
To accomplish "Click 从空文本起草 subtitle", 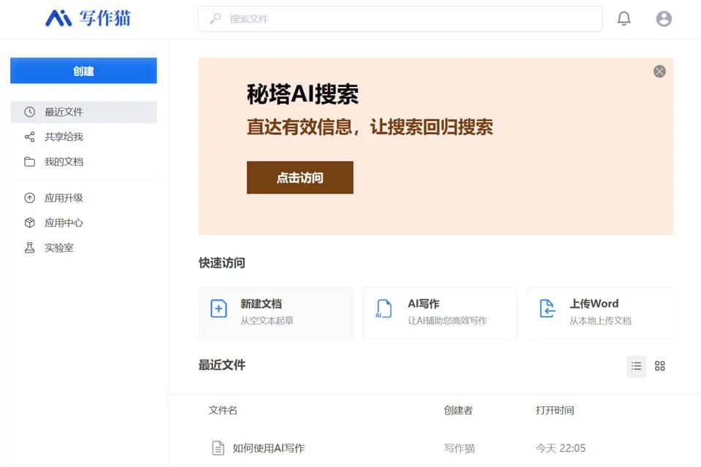I will coord(267,321).
